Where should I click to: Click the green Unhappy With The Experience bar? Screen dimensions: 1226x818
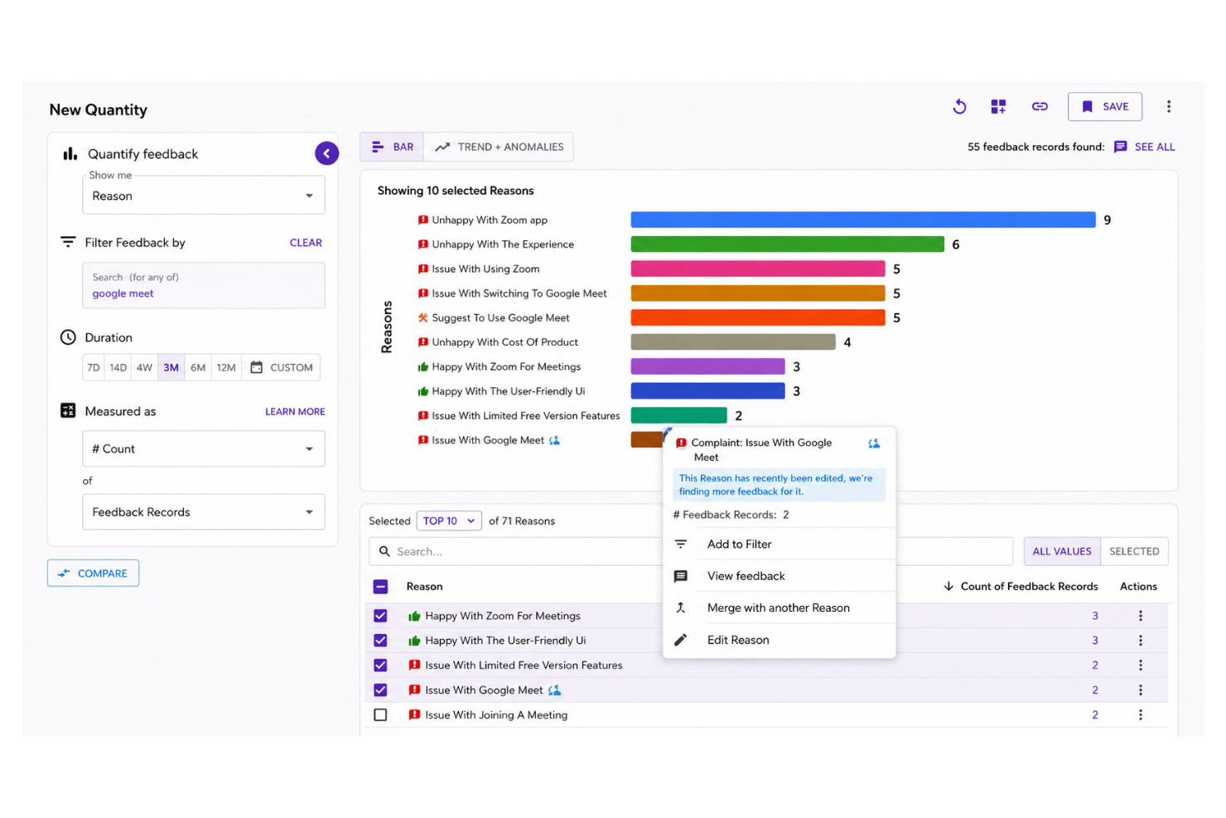pyautogui.click(x=788, y=244)
